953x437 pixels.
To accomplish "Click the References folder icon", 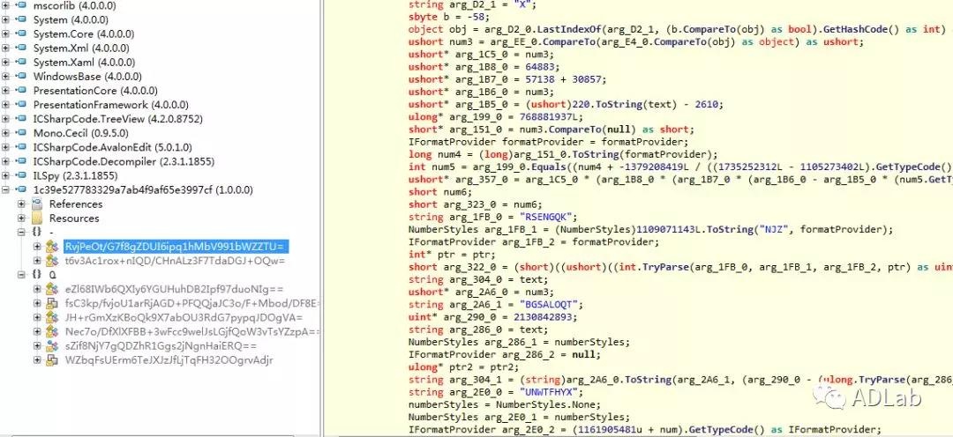I will 37,204.
